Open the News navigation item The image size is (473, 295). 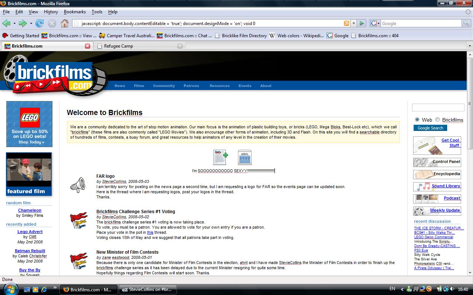120,86
